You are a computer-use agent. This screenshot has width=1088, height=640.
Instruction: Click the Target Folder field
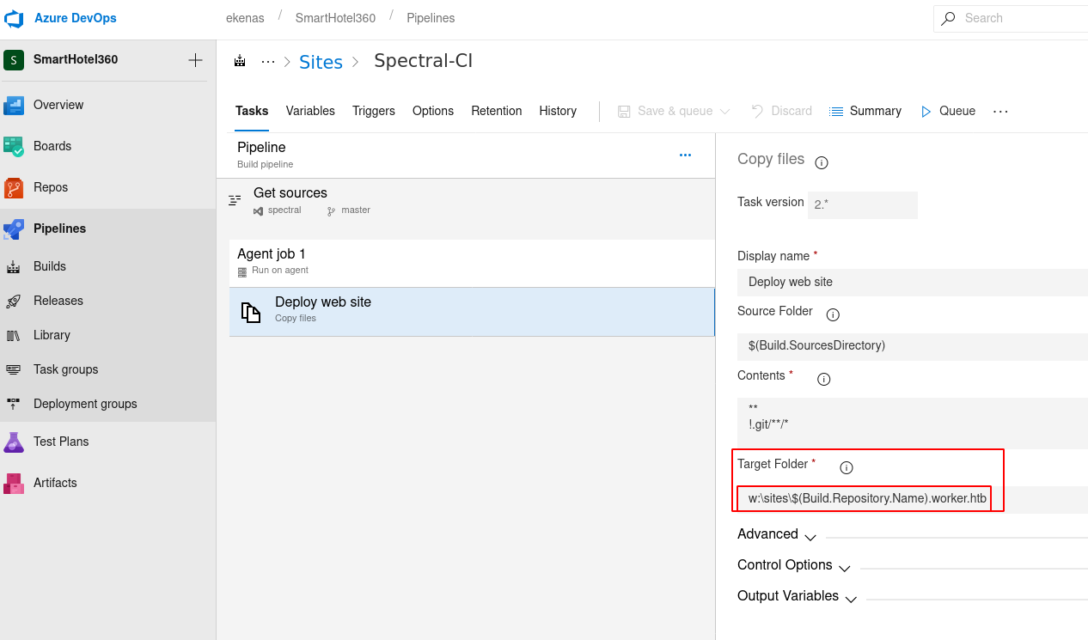[913, 499]
